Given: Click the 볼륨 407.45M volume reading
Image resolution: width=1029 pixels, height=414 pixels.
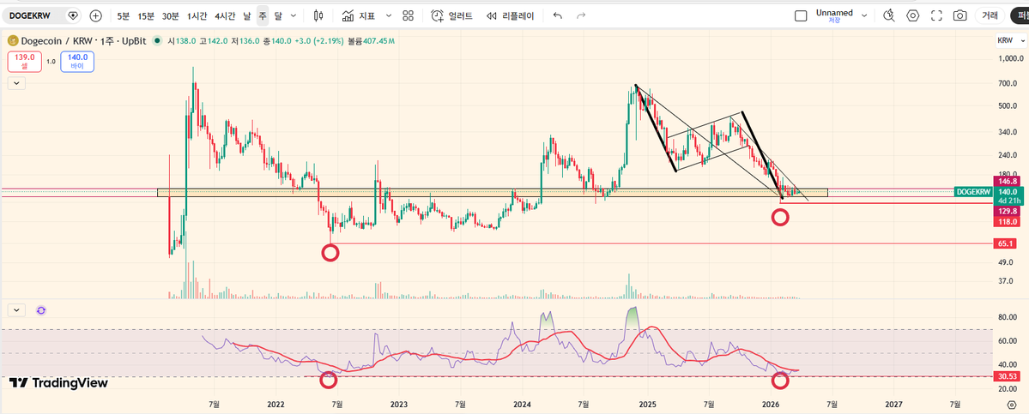Looking at the screenshot, I should pyautogui.click(x=371, y=41).
